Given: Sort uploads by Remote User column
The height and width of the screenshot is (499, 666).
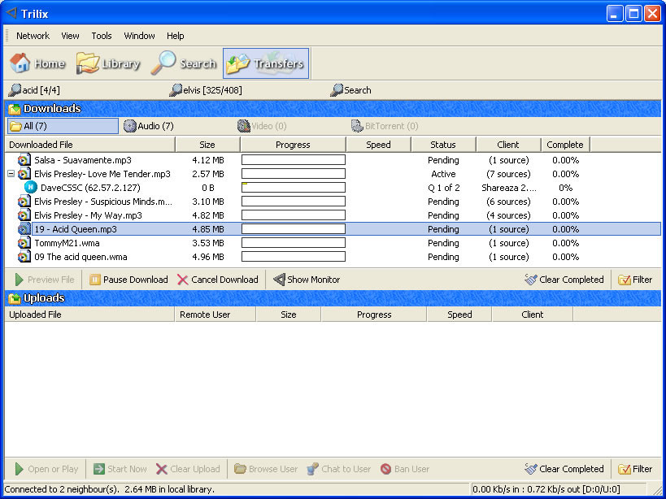Looking at the screenshot, I should click(215, 315).
